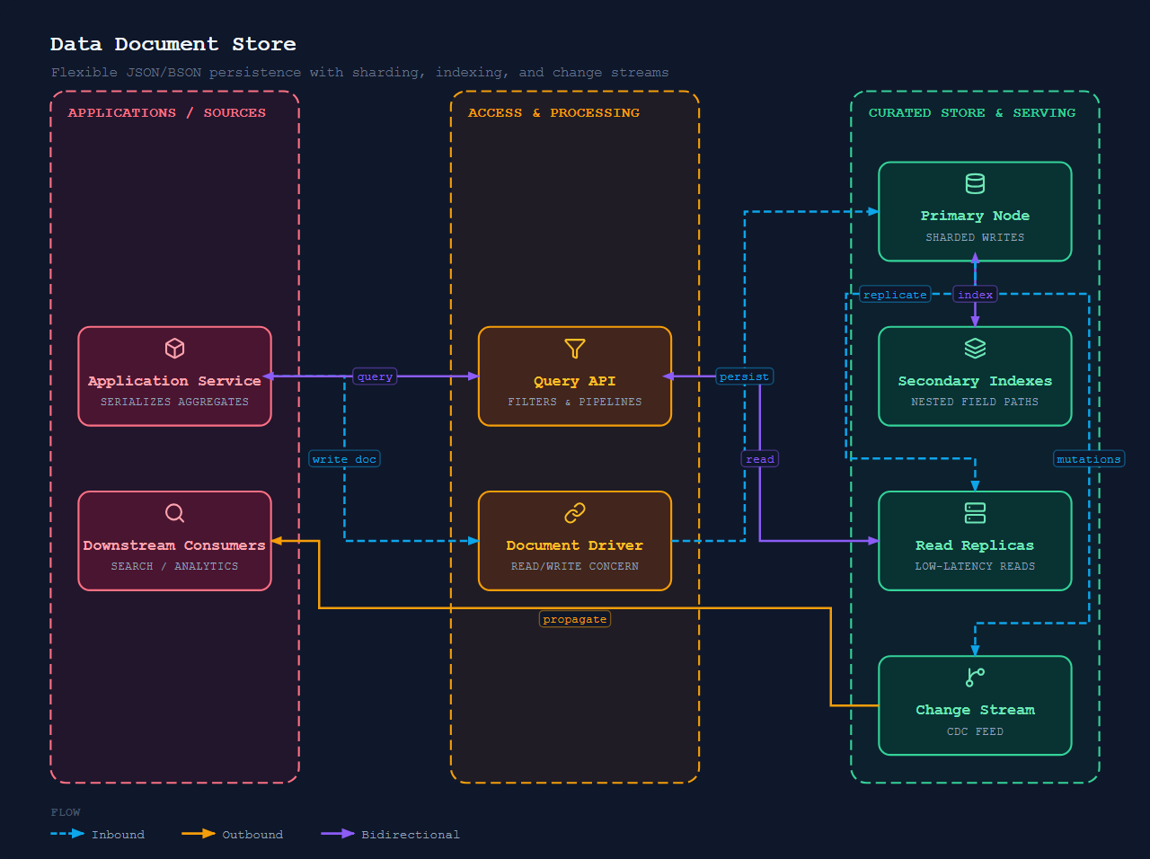Image resolution: width=1150 pixels, height=859 pixels.
Task: Click the Data Document Store title
Action: pyautogui.click(x=173, y=44)
